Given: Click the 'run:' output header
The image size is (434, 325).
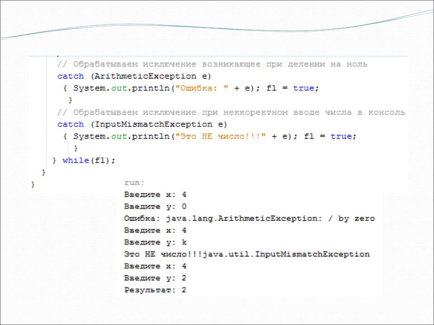Looking at the screenshot, I should [134, 183].
